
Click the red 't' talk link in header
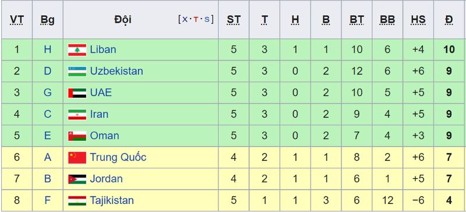pyautogui.click(x=196, y=20)
